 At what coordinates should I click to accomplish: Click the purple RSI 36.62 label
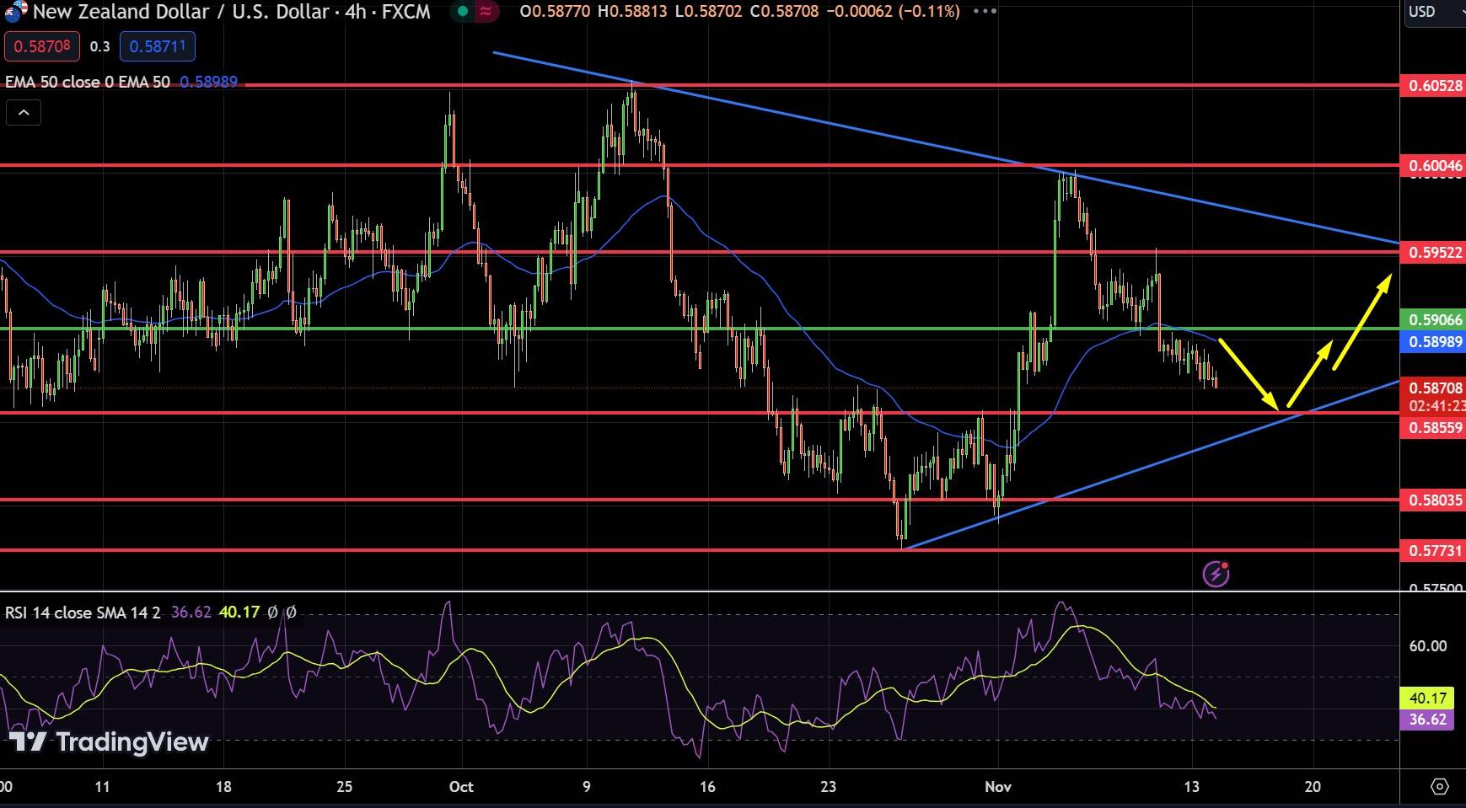pyautogui.click(x=1427, y=720)
